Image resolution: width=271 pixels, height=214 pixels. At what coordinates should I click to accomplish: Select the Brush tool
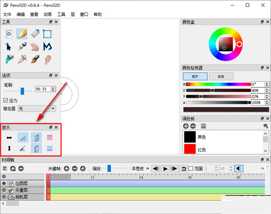[35, 59]
